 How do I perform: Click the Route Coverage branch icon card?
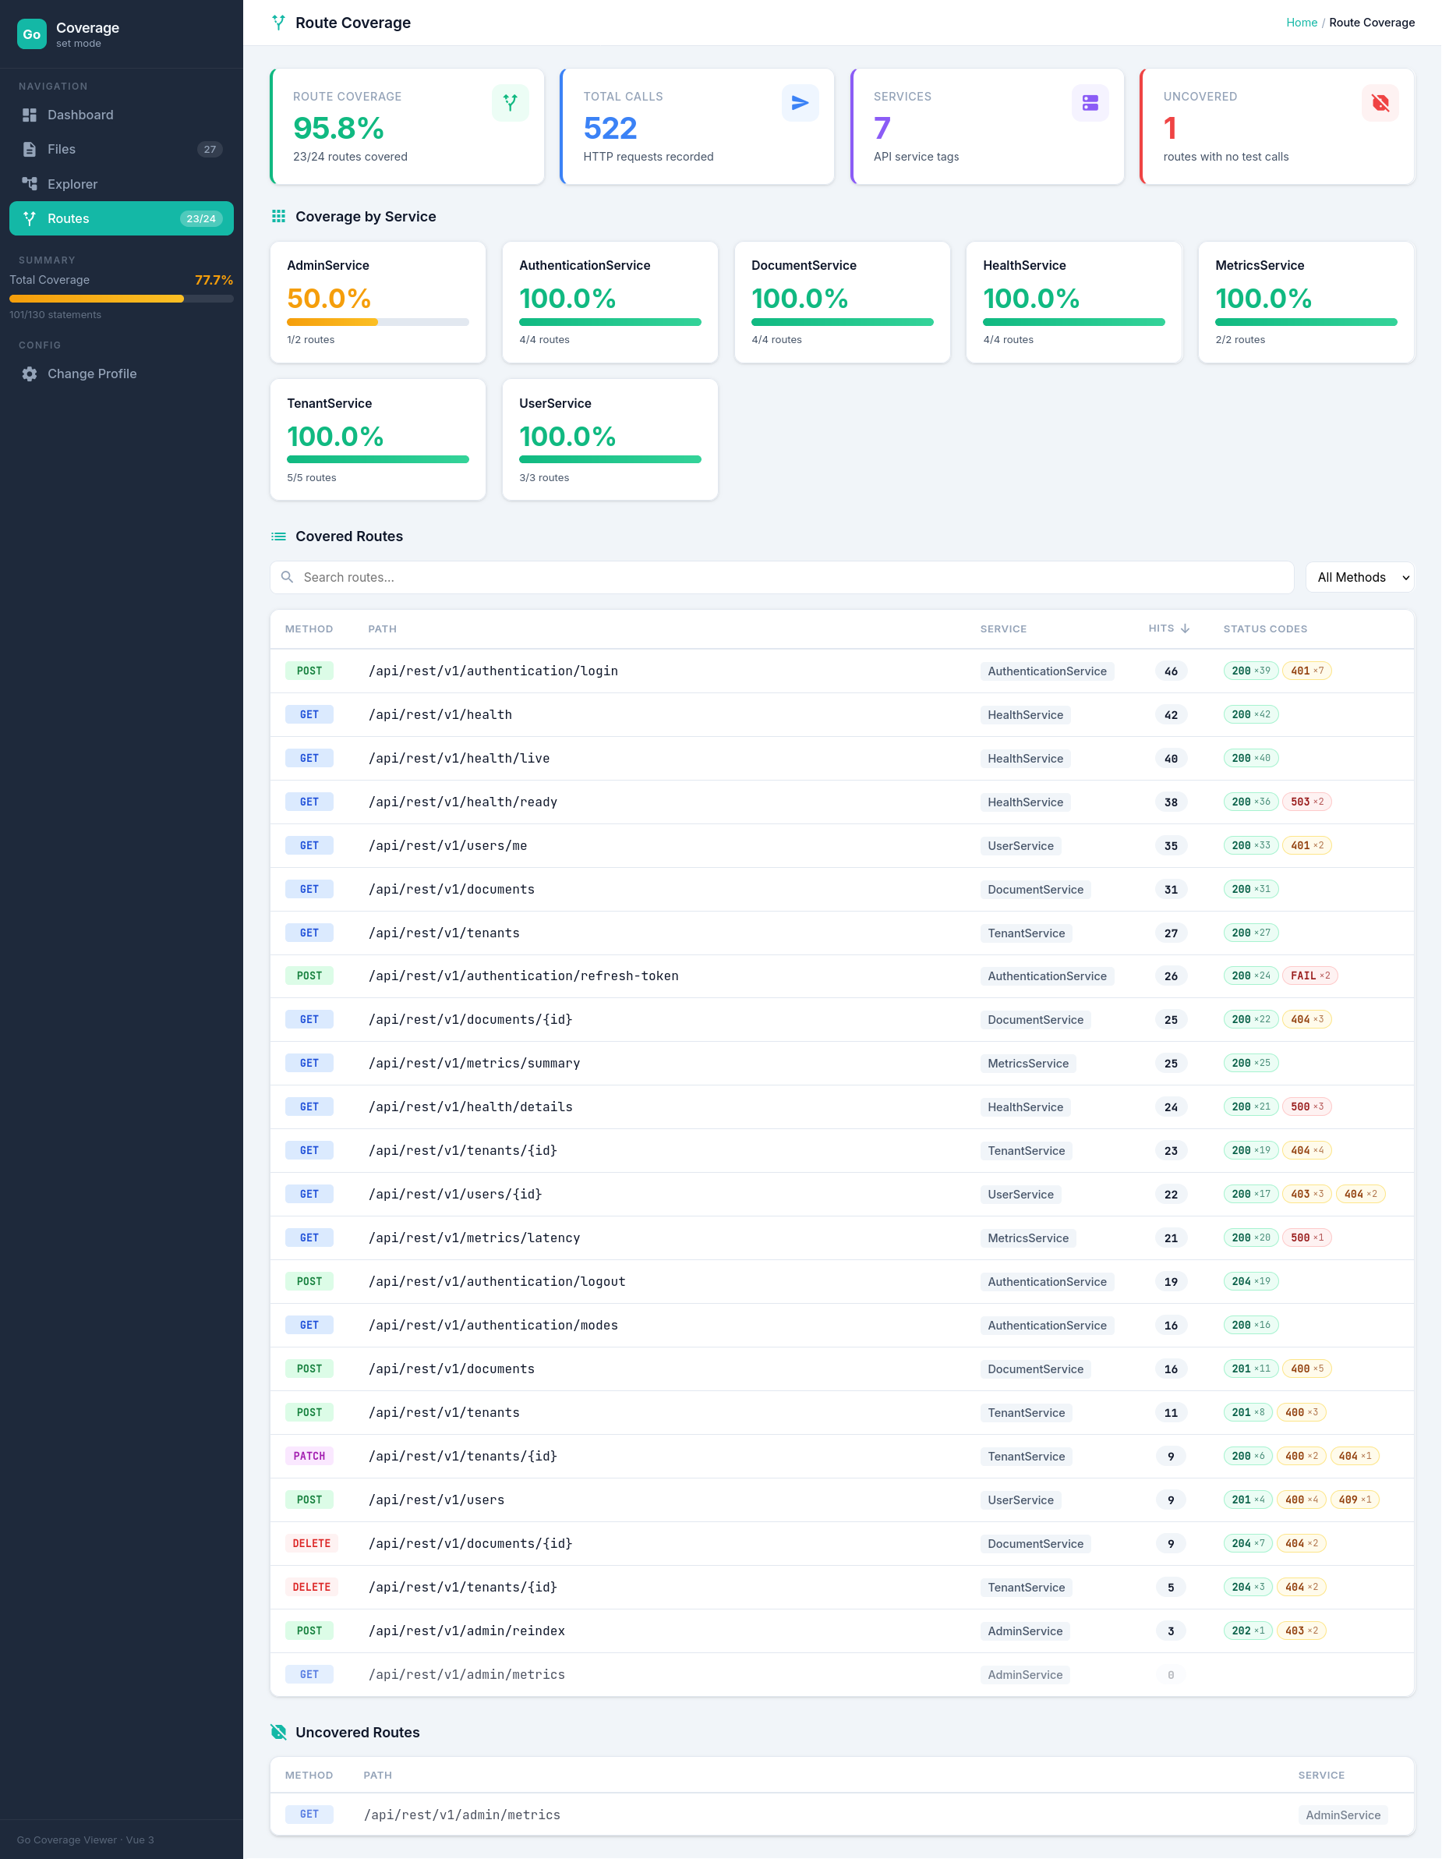[510, 103]
